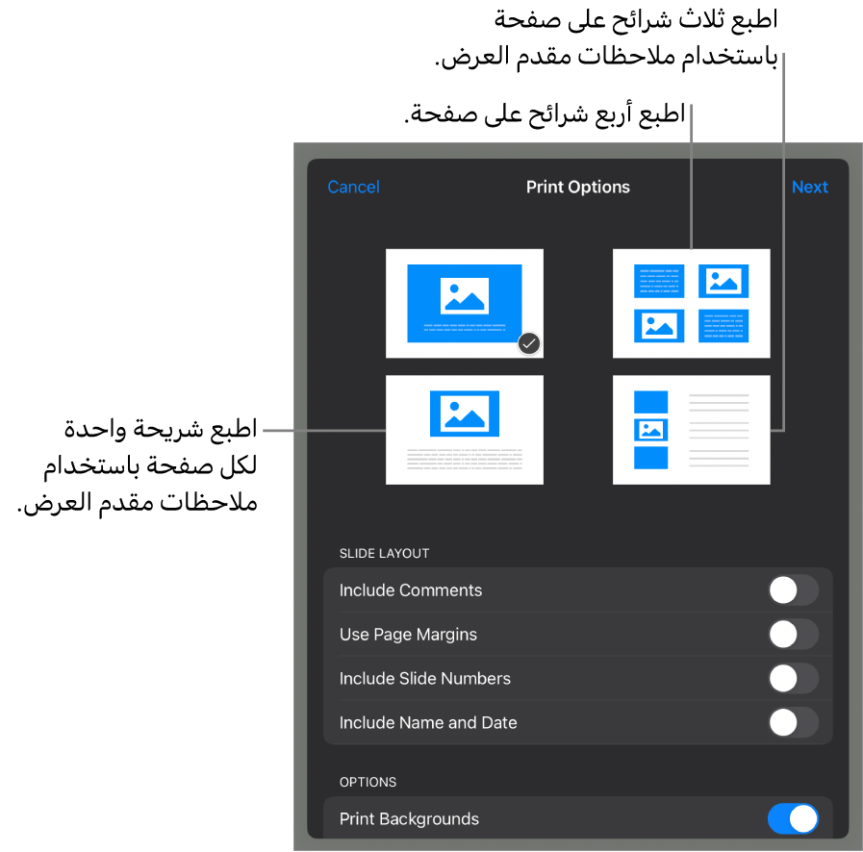Disable the Print Backgrounds switch
The width and height of the screenshot is (863, 852).
click(x=793, y=819)
